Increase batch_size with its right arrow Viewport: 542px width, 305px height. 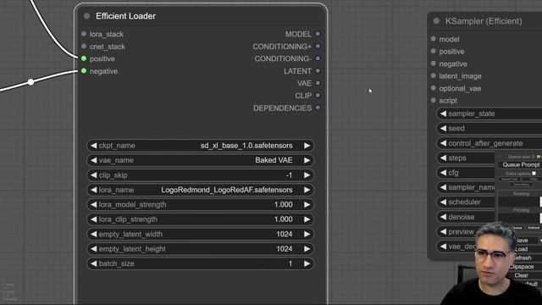307,263
